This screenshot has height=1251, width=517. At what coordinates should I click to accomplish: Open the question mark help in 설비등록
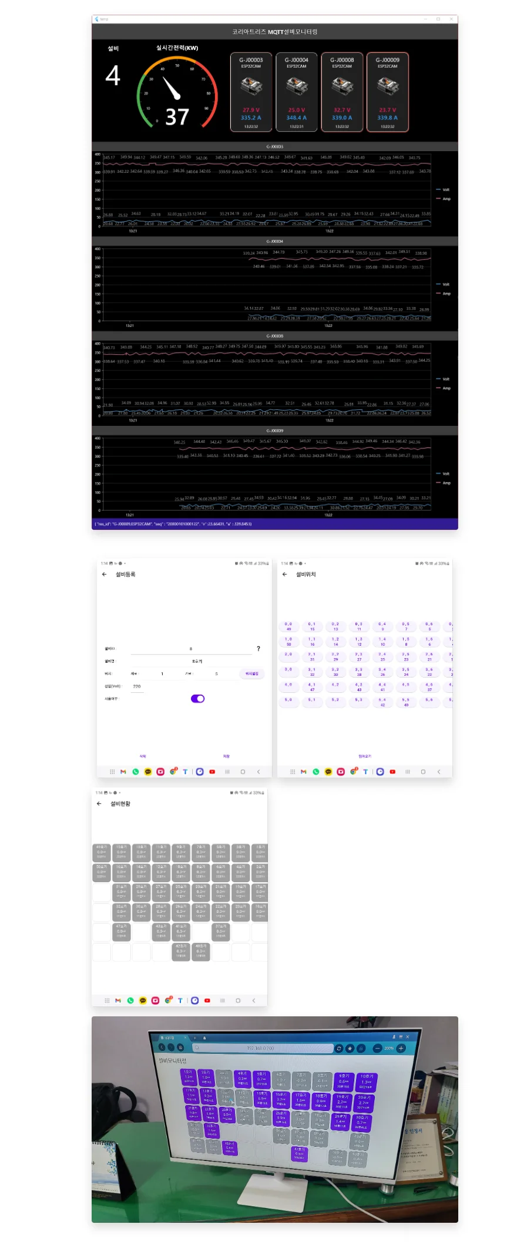[258, 649]
